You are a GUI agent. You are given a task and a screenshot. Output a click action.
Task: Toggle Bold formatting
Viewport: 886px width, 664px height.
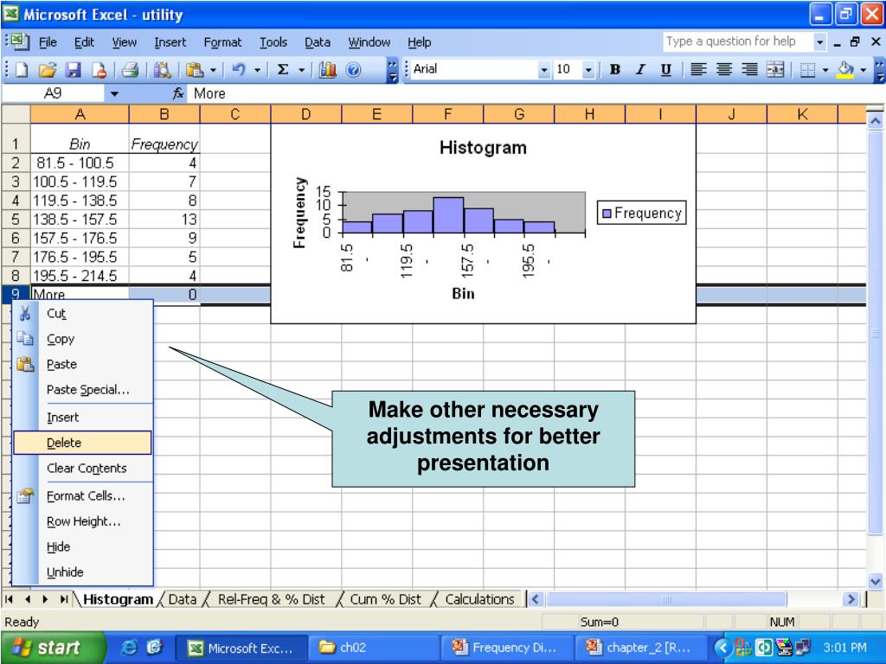pyautogui.click(x=615, y=69)
